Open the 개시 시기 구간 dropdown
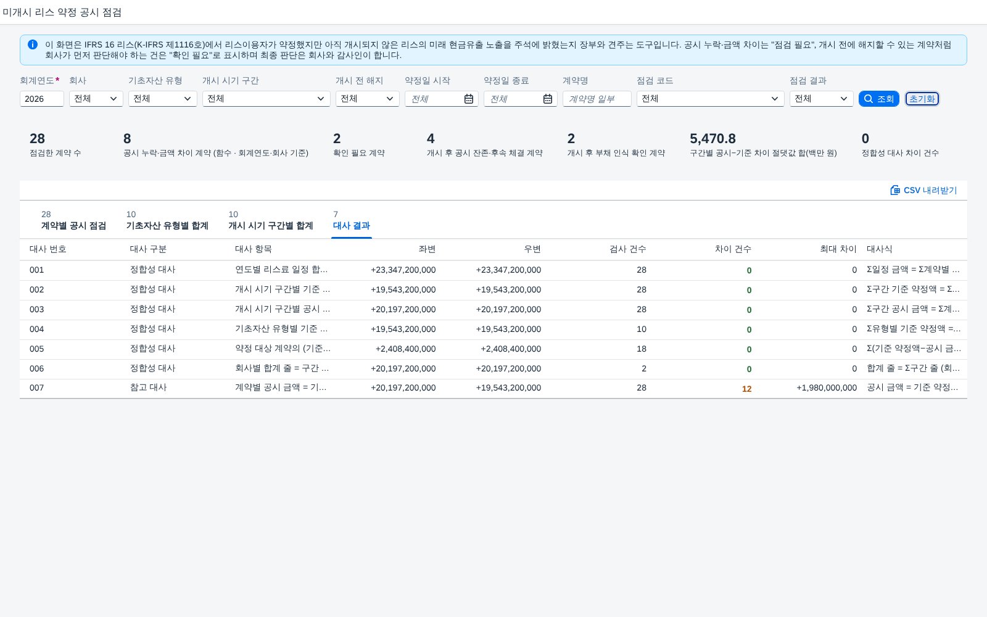The height and width of the screenshot is (617, 987). [266, 99]
